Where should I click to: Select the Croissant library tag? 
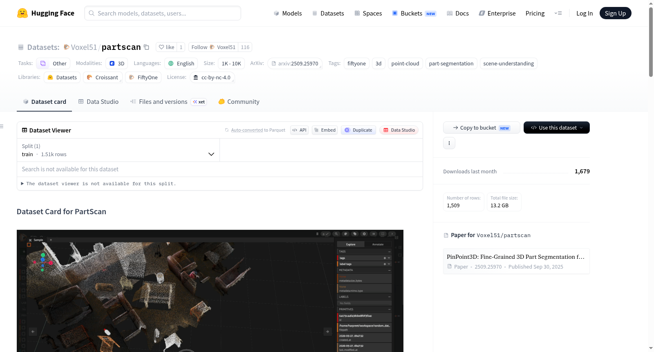click(103, 77)
